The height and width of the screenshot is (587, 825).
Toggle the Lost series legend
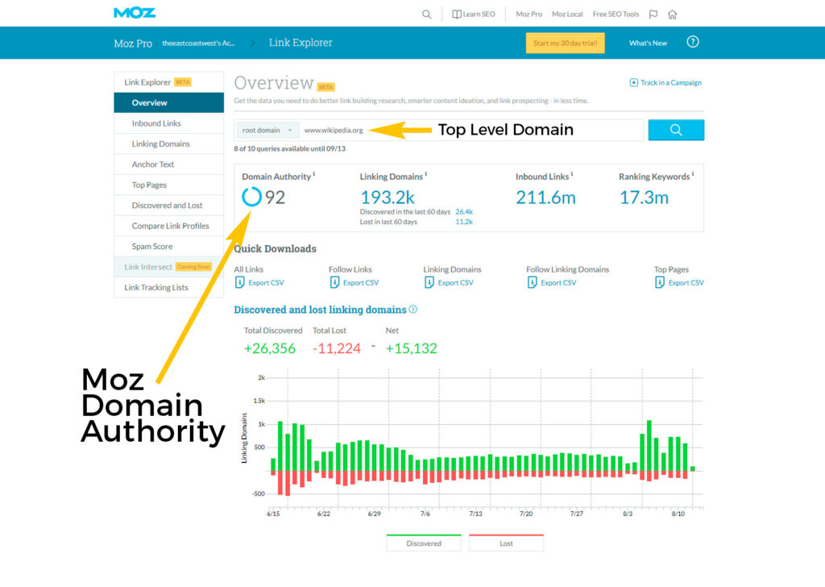506,543
